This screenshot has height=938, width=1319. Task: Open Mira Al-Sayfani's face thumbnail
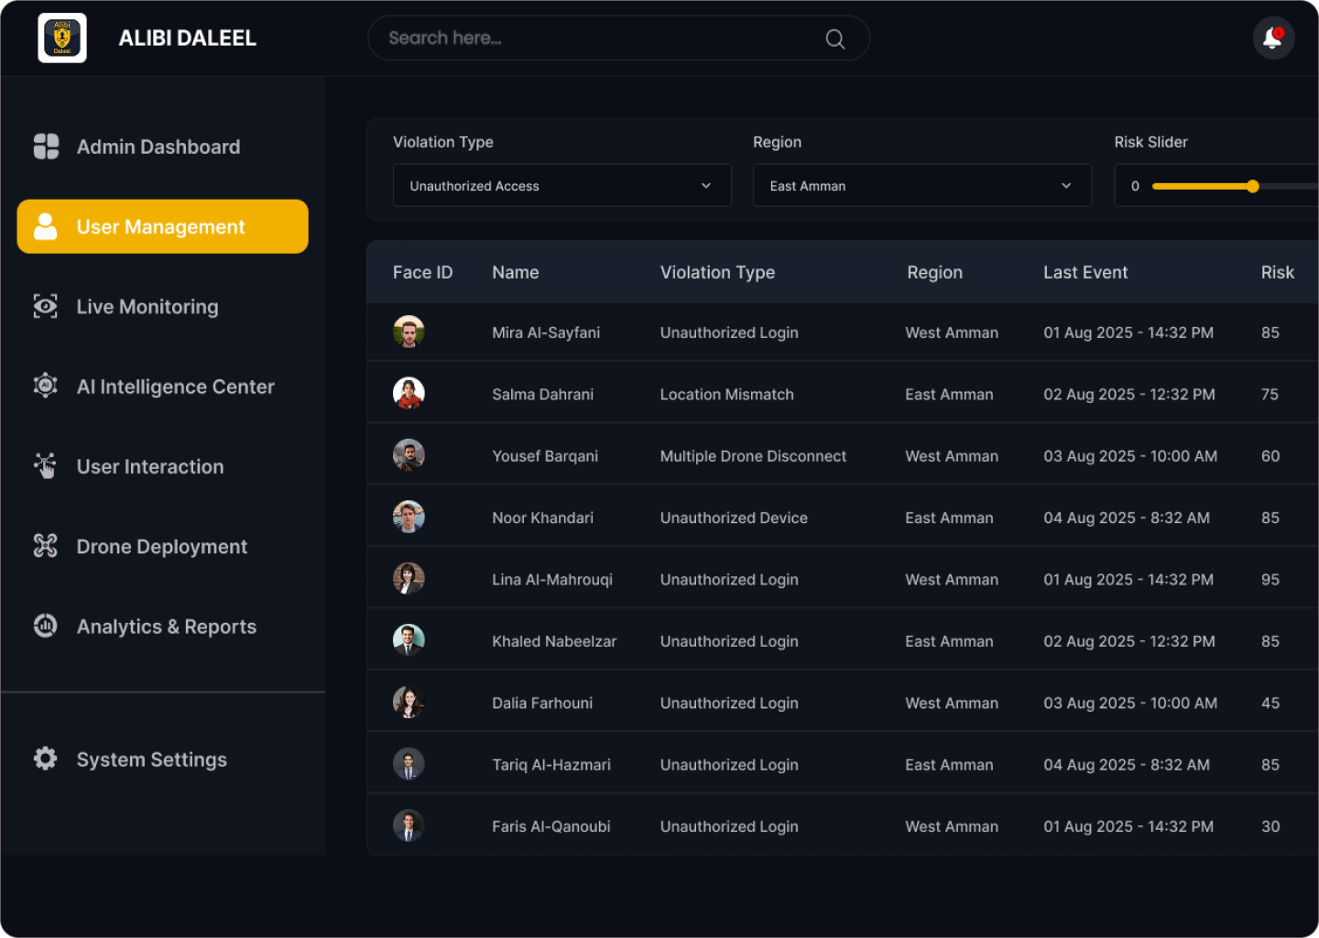tap(409, 332)
